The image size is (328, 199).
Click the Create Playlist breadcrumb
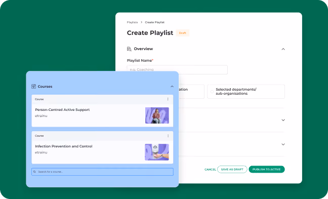tap(154, 22)
